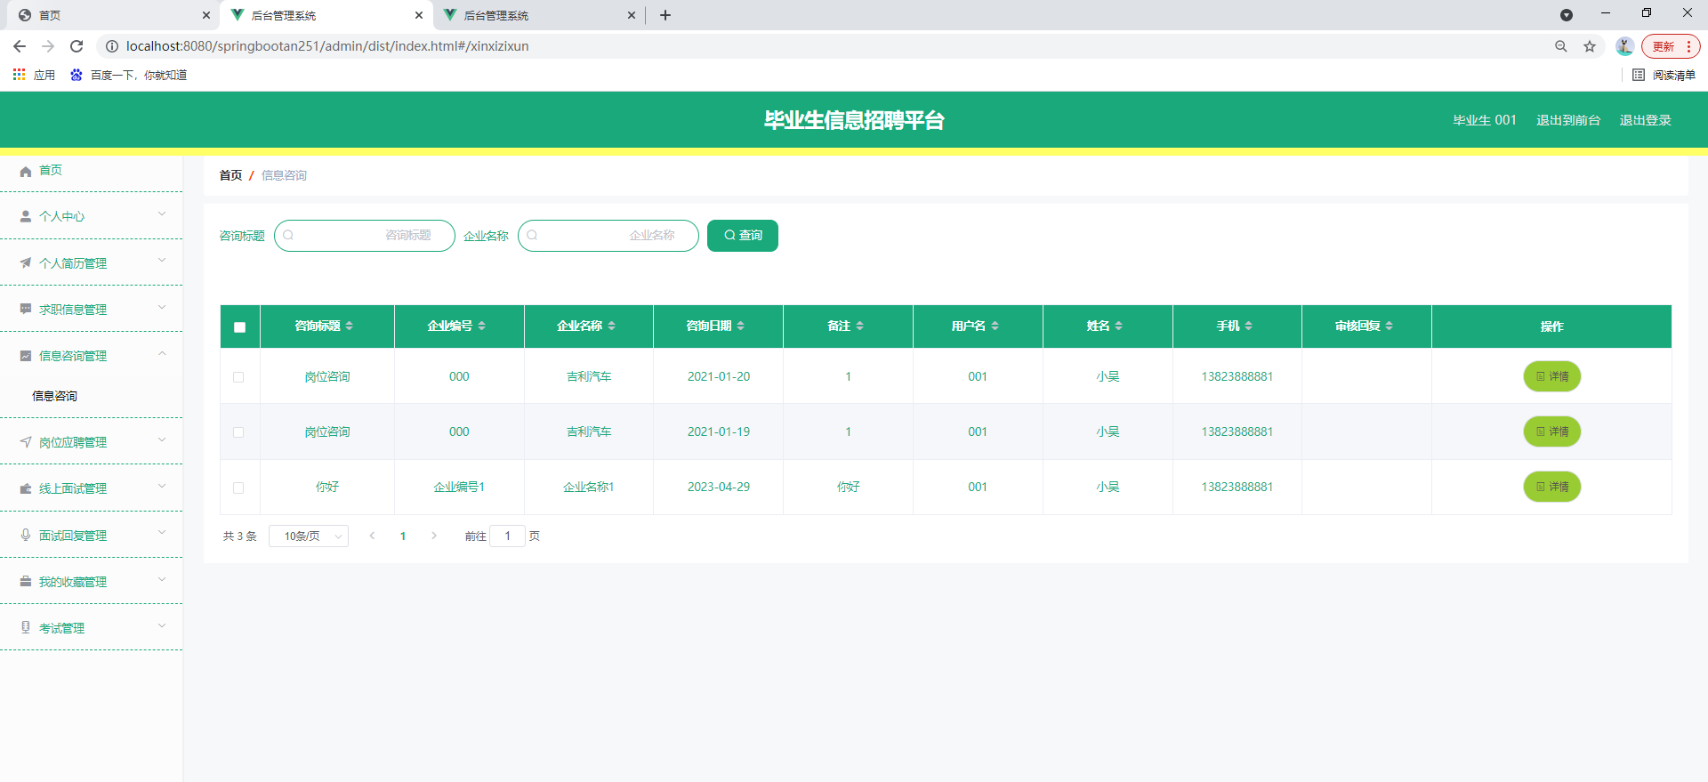Open Chrome profile avatar

pyautogui.click(x=1624, y=46)
